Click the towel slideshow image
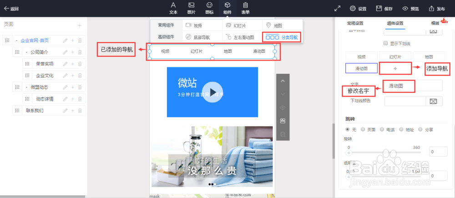 click(x=212, y=157)
